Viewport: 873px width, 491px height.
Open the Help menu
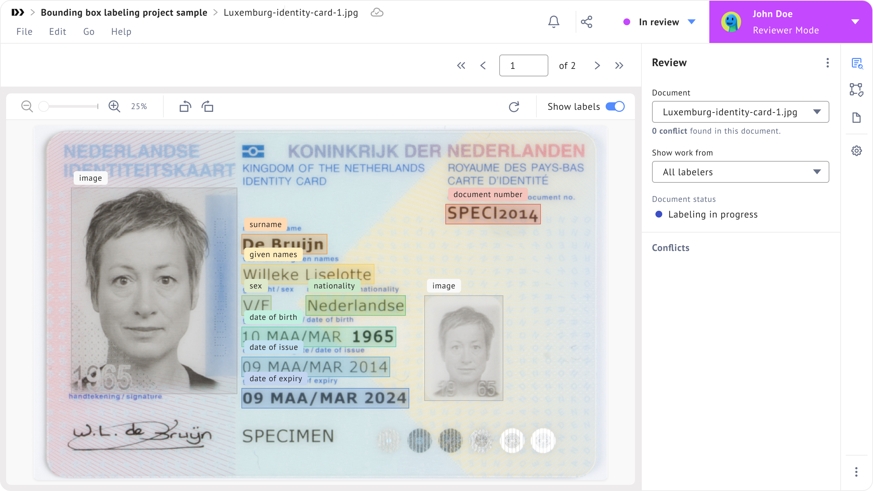click(121, 32)
